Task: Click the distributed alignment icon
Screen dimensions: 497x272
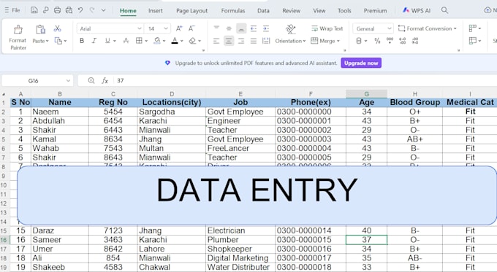Action: 266,41
